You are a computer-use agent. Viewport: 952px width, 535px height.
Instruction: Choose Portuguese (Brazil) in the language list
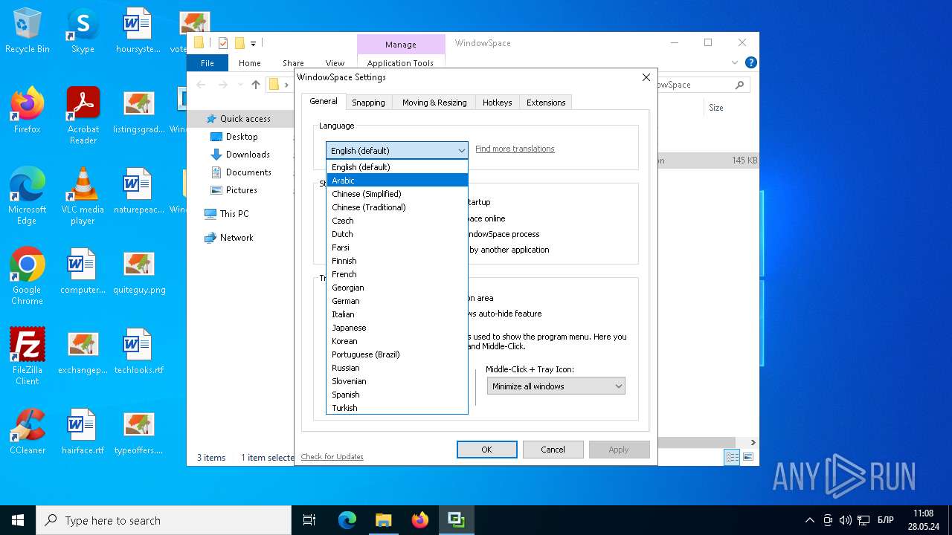tap(365, 354)
